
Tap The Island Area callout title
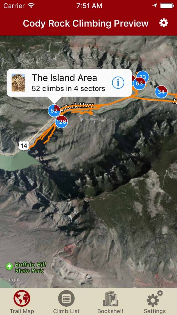(64, 78)
